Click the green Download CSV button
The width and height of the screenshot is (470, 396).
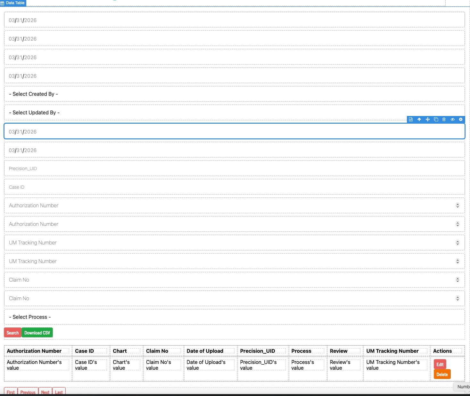pyautogui.click(x=37, y=333)
